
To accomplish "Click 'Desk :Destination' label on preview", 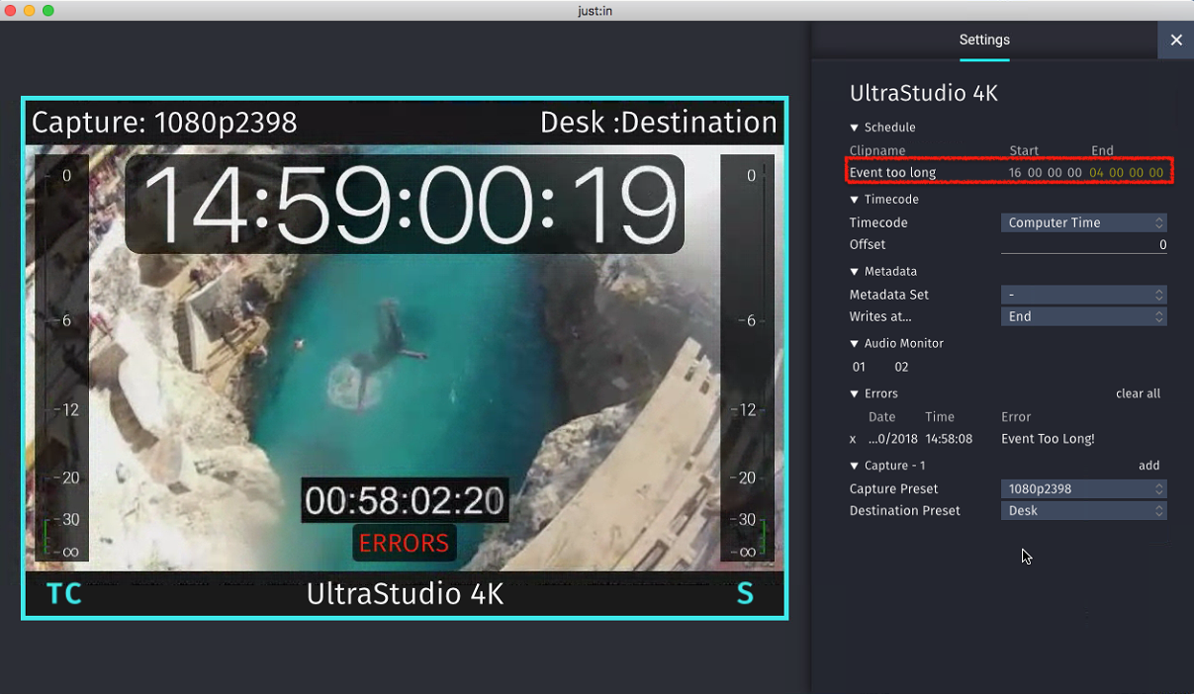I will pyautogui.click(x=659, y=123).
